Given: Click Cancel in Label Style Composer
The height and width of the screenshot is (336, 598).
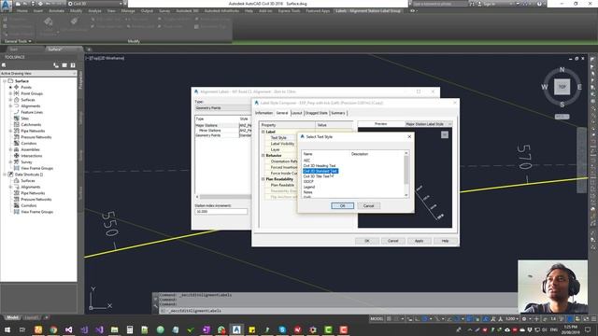Looking at the screenshot, I should [x=392, y=241].
